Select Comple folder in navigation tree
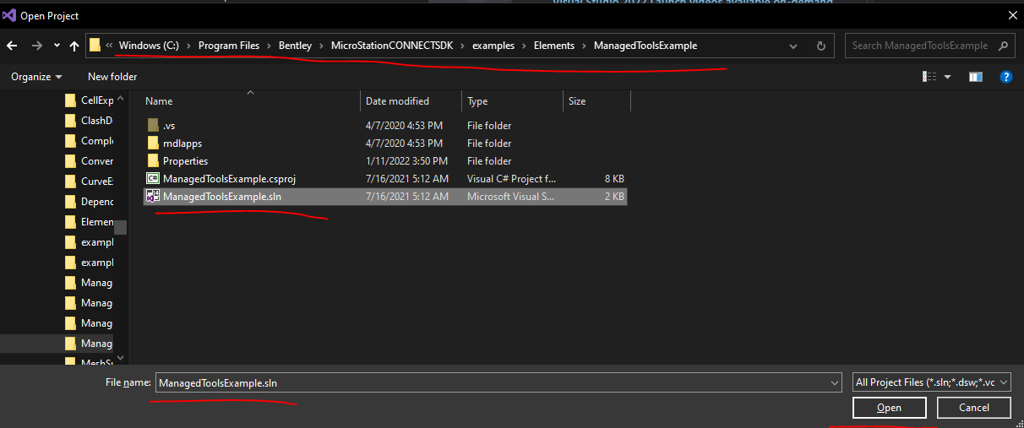Image resolution: width=1024 pixels, height=428 pixels. point(89,140)
